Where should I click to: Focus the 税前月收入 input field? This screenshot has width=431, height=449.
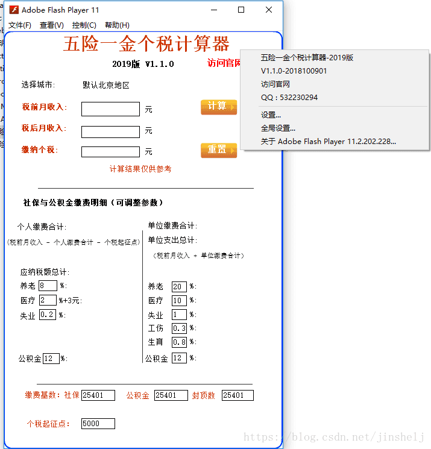pyautogui.click(x=110, y=109)
